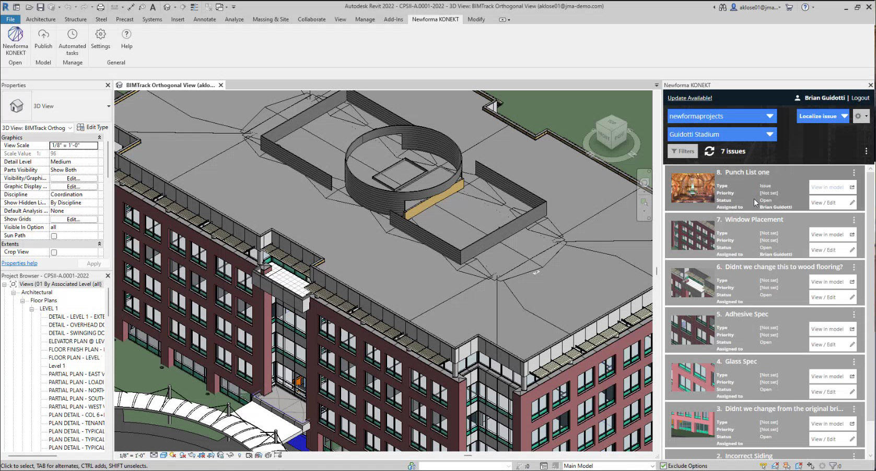Image resolution: width=876 pixels, height=471 pixels.
Task: Click the Detail Level icon in view control bar
Action: 154,455
